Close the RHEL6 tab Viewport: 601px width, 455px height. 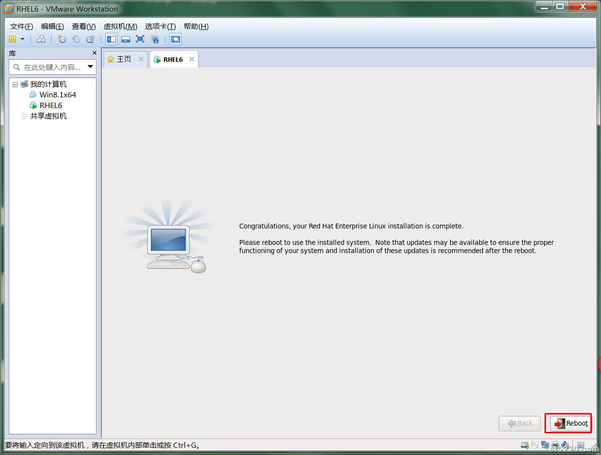(x=191, y=59)
